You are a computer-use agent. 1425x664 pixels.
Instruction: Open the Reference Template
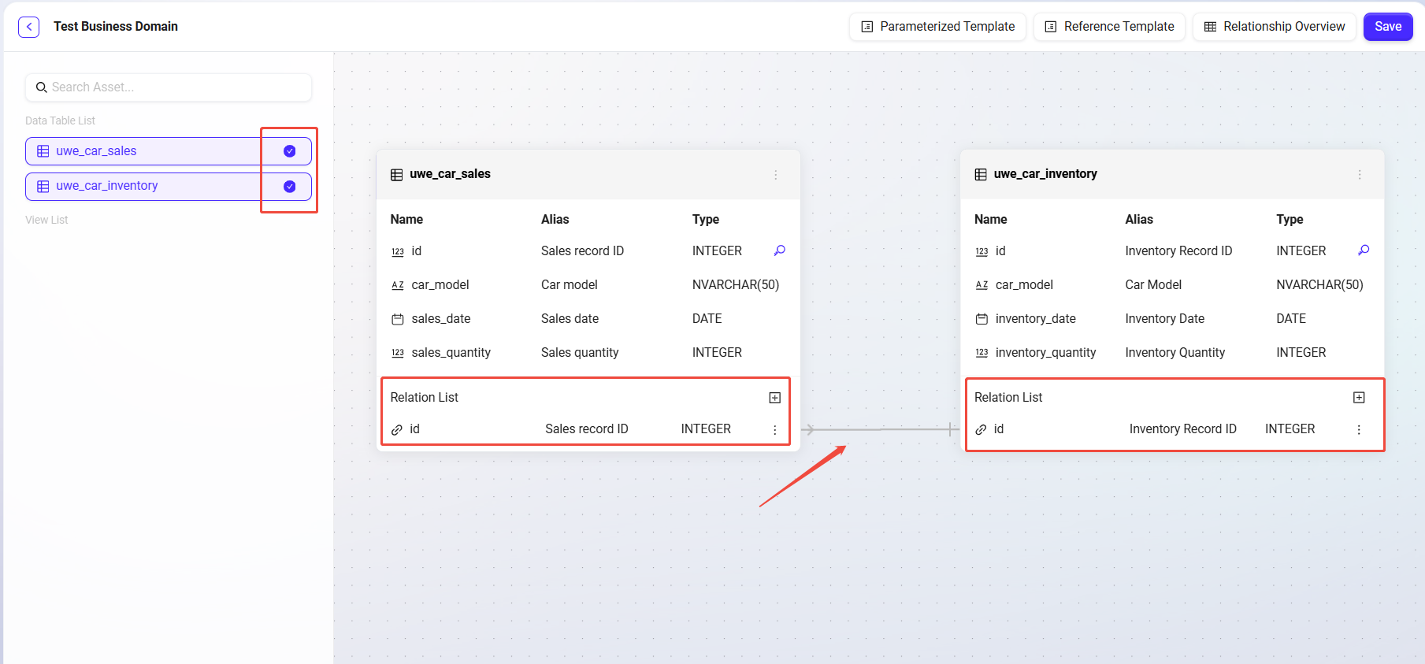click(1109, 27)
